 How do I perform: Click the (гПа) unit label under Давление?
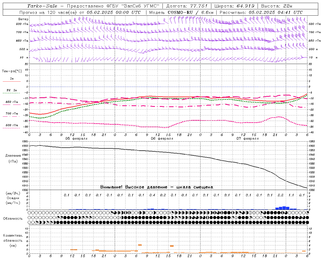click(13, 162)
